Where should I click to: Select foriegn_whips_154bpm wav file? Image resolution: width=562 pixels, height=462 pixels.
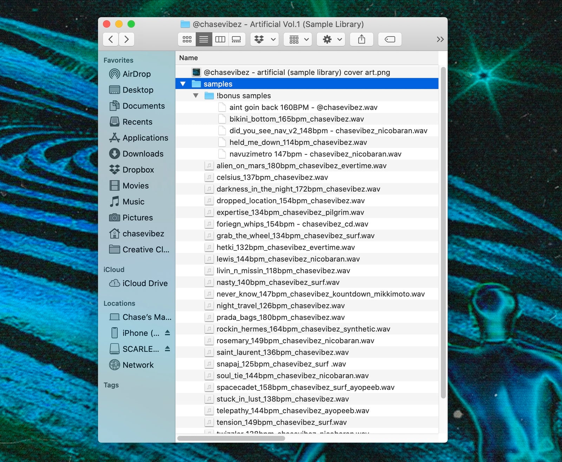[307, 224]
